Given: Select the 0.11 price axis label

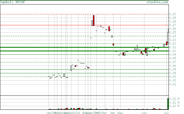Looking at the screenshot, I should click(x=172, y=47).
